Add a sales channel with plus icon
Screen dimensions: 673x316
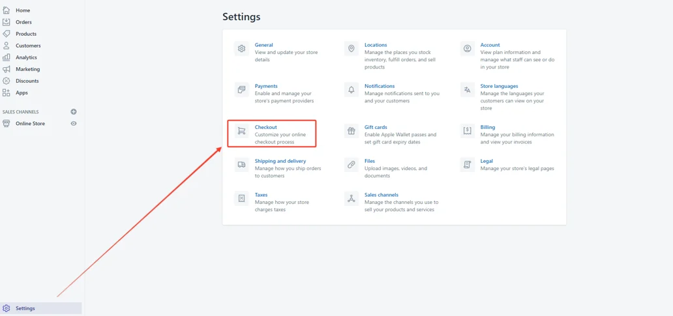(x=74, y=112)
